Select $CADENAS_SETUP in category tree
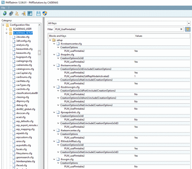192x169 pixels. (x=23, y=33)
